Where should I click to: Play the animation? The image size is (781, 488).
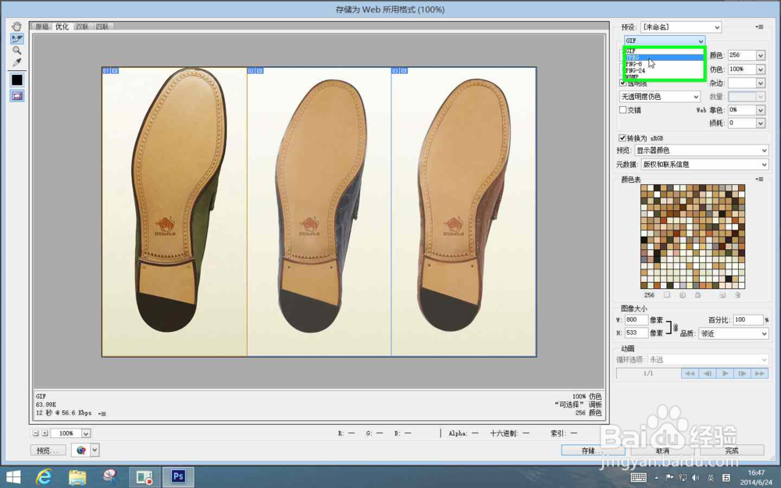(725, 373)
